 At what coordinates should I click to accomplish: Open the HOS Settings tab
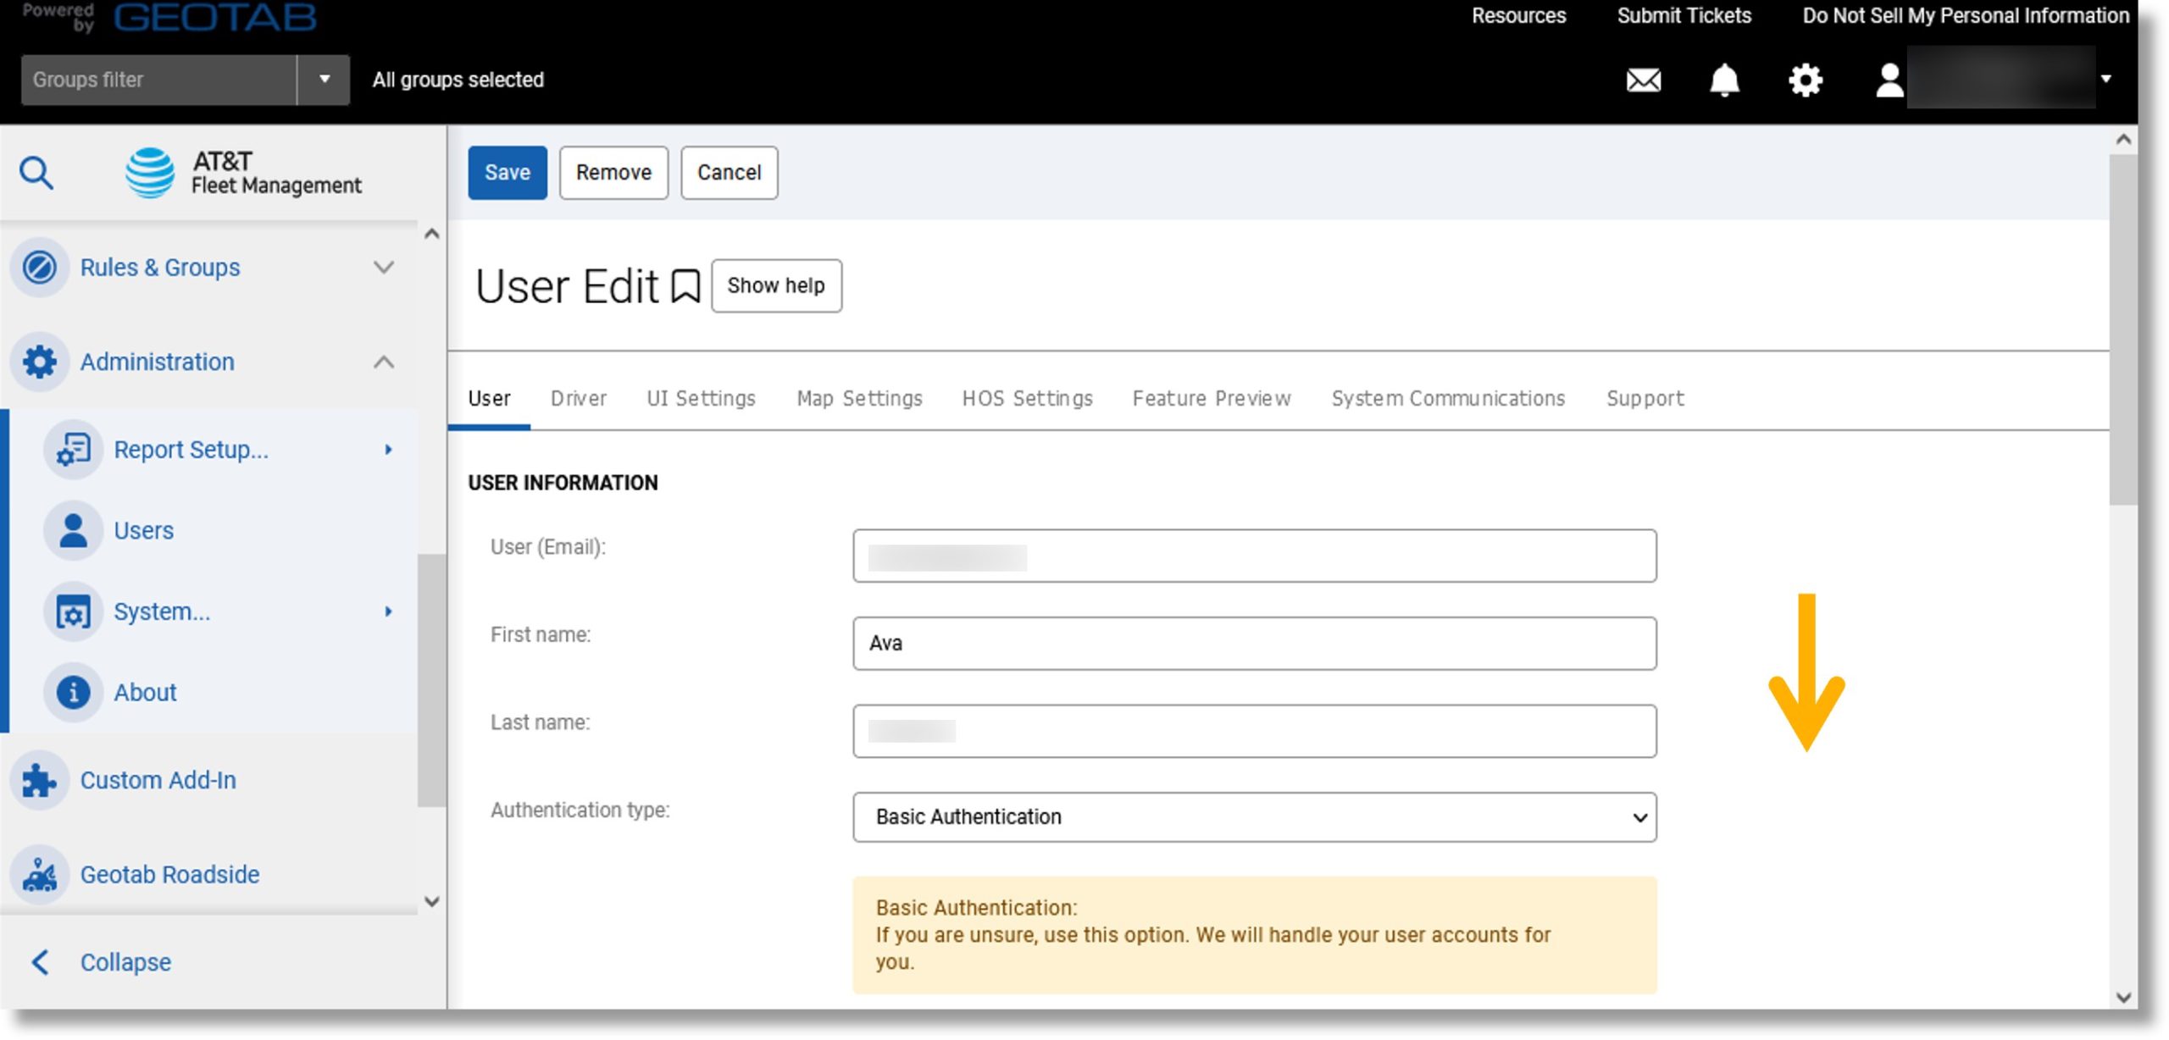click(1027, 399)
